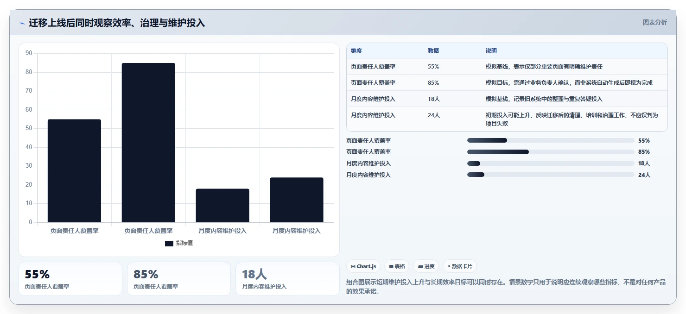
Task: Toggle the 指标值 legend color swatch
Action: click(x=169, y=243)
